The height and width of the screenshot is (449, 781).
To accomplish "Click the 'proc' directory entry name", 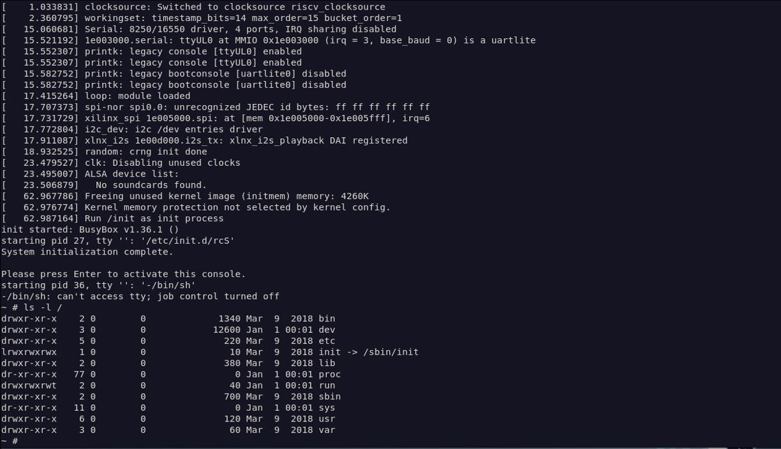I will click(329, 374).
